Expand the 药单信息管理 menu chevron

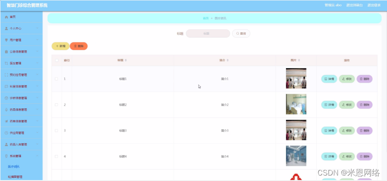click(37, 121)
